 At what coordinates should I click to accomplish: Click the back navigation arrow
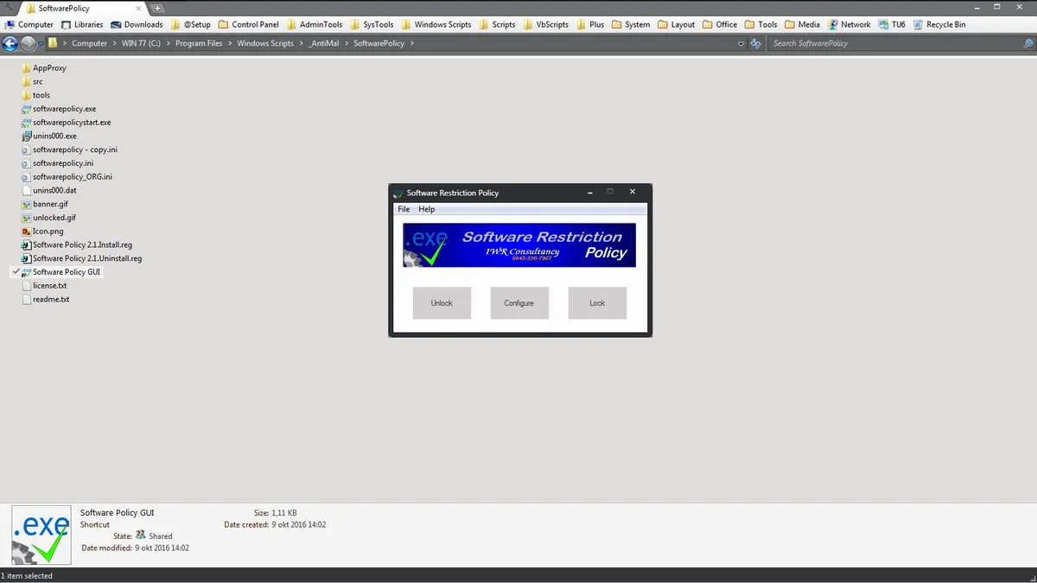(10, 43)
